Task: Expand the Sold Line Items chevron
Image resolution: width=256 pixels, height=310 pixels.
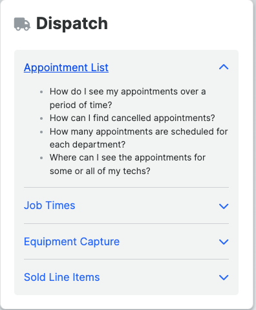Action: 224,277
